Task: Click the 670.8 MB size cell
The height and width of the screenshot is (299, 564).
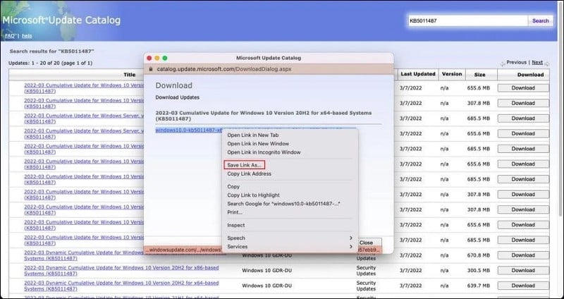Action: pyautogui.click(x=479, y=255)
